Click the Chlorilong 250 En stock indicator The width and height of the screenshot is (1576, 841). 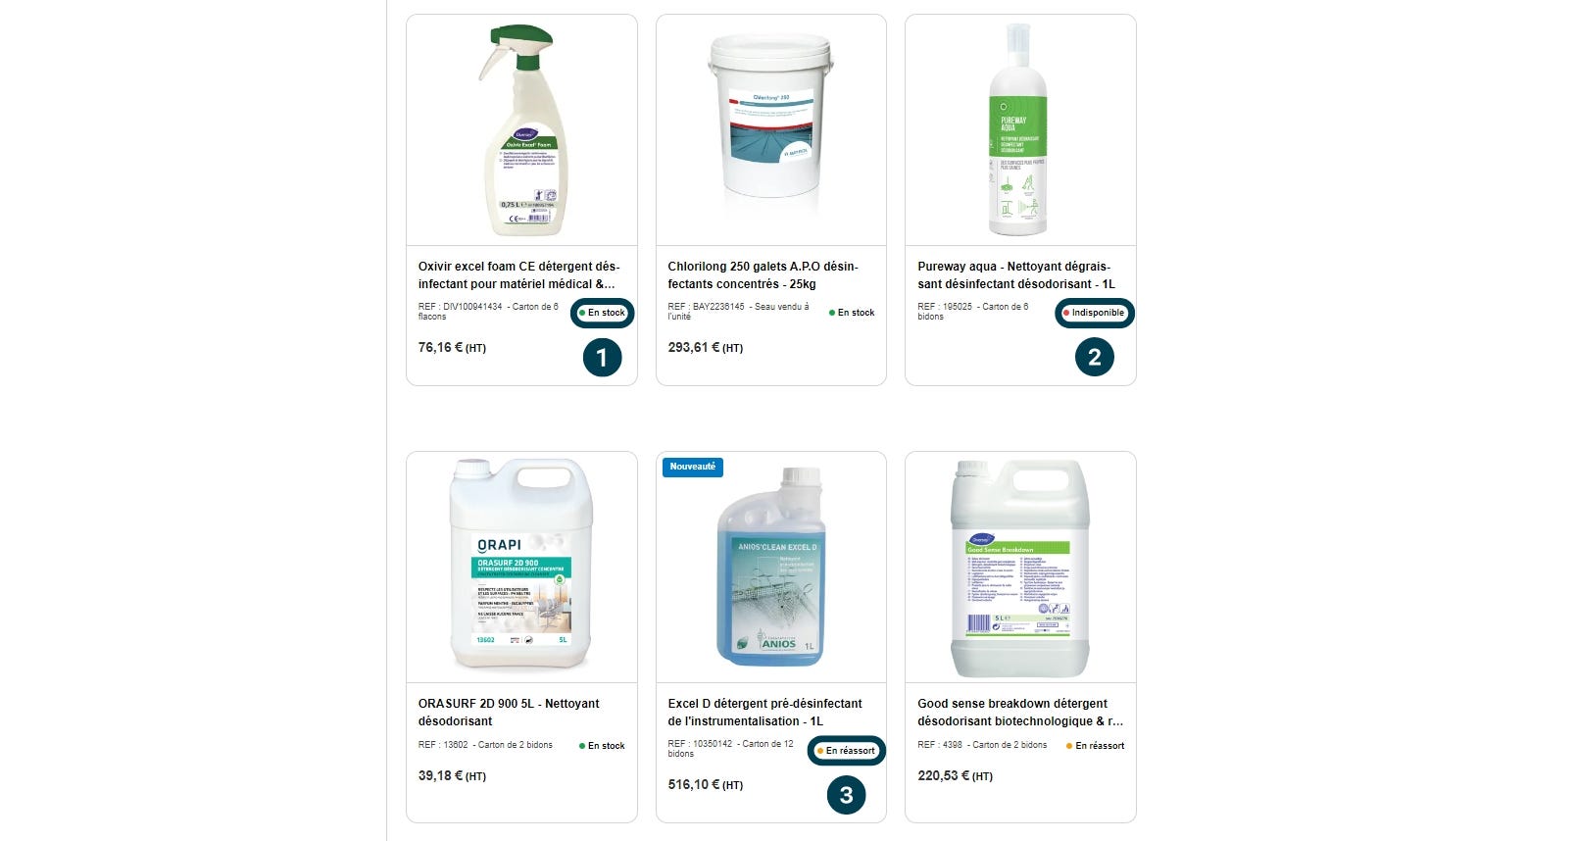point(852,313)
